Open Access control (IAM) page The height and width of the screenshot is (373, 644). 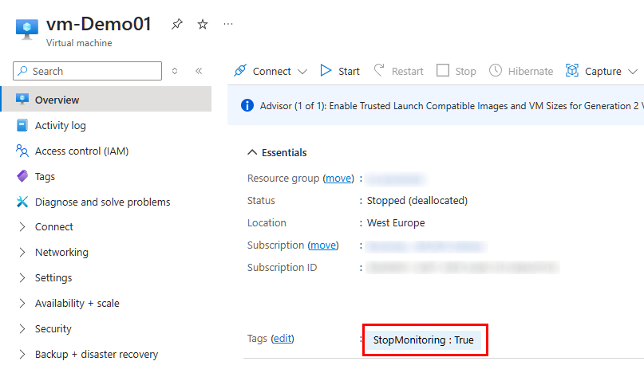[81, 151]
